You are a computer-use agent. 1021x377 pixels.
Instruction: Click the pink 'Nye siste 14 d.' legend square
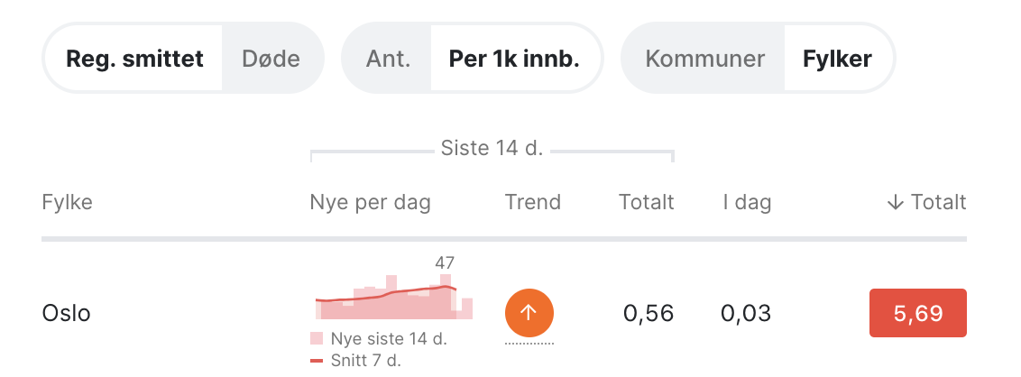(317, 339)
